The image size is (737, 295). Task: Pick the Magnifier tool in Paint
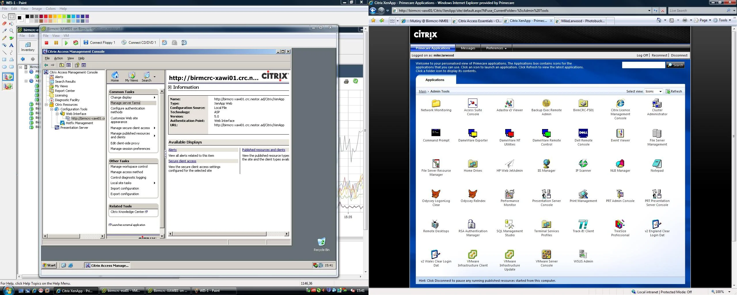[12, 31]
